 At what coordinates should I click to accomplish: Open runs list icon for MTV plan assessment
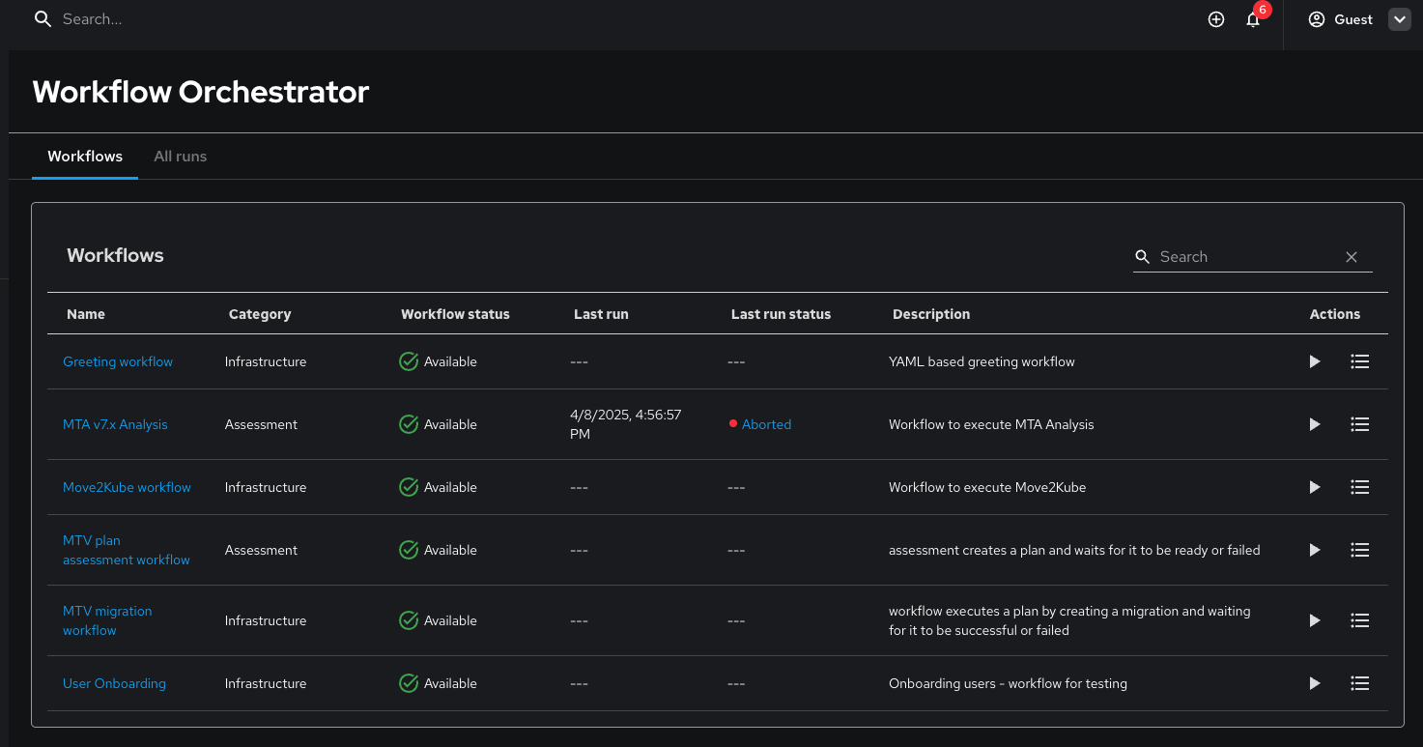click(x=1359, y=550)
